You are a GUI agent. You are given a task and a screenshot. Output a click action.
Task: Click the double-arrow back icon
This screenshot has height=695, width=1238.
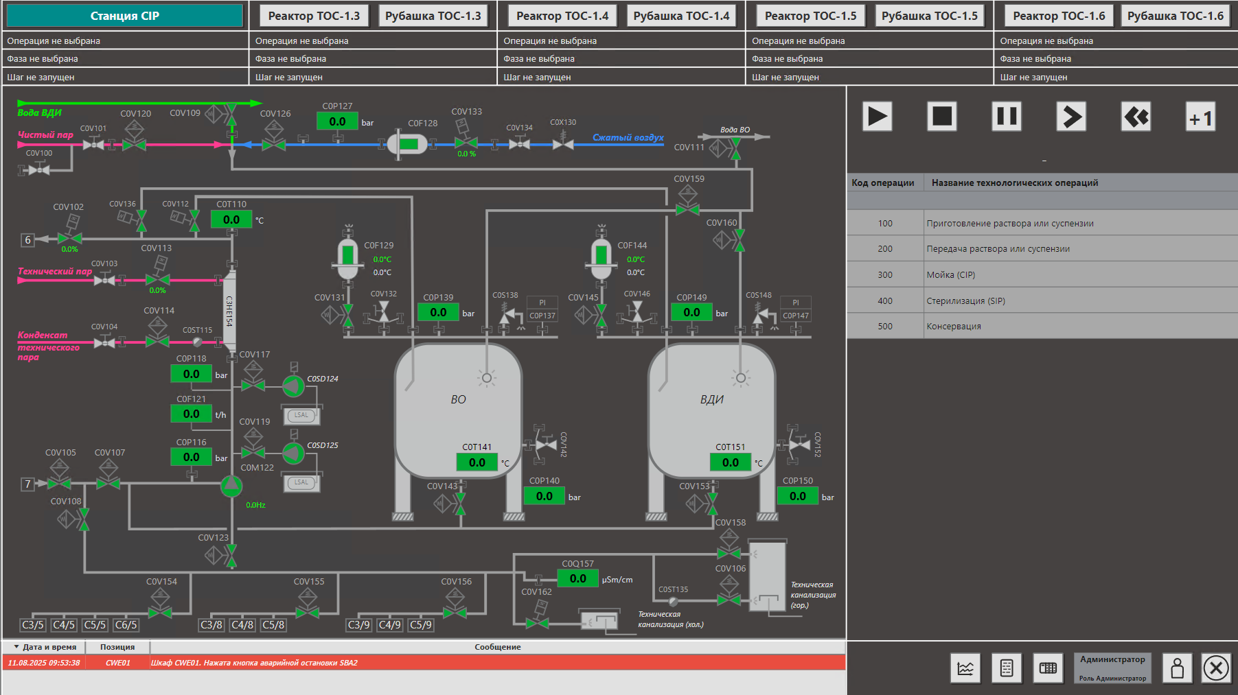1136,117
